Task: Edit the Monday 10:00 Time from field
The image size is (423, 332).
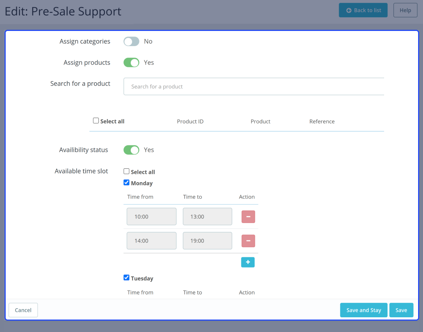Action: point(151,217)
